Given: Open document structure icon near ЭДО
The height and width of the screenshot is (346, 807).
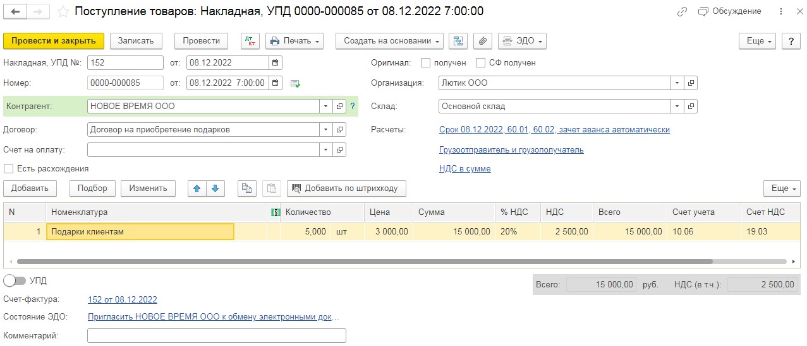Looking at the screenshot, I should coord(458,41).
